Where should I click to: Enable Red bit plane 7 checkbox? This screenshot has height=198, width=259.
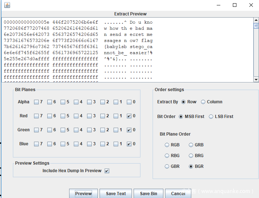pyautogui.click(x=37, y=116)
